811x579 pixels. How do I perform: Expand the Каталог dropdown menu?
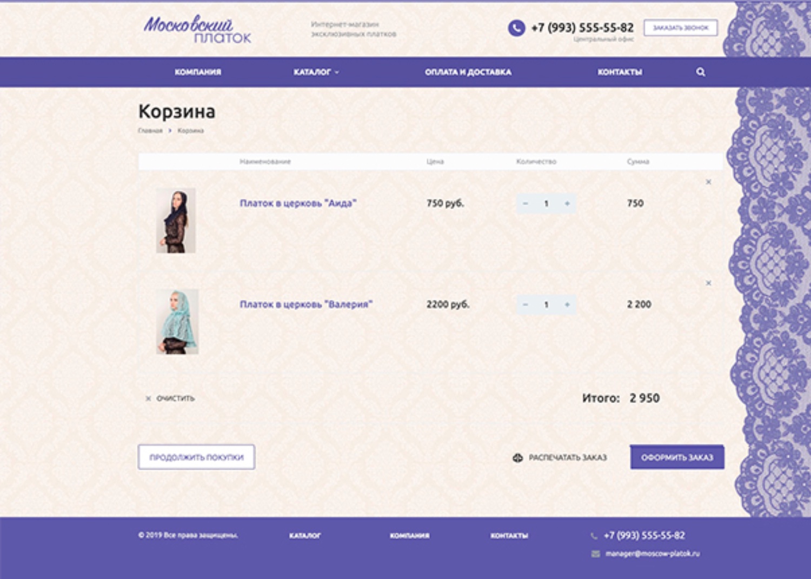pyautogui.click(x=316, y=72)
